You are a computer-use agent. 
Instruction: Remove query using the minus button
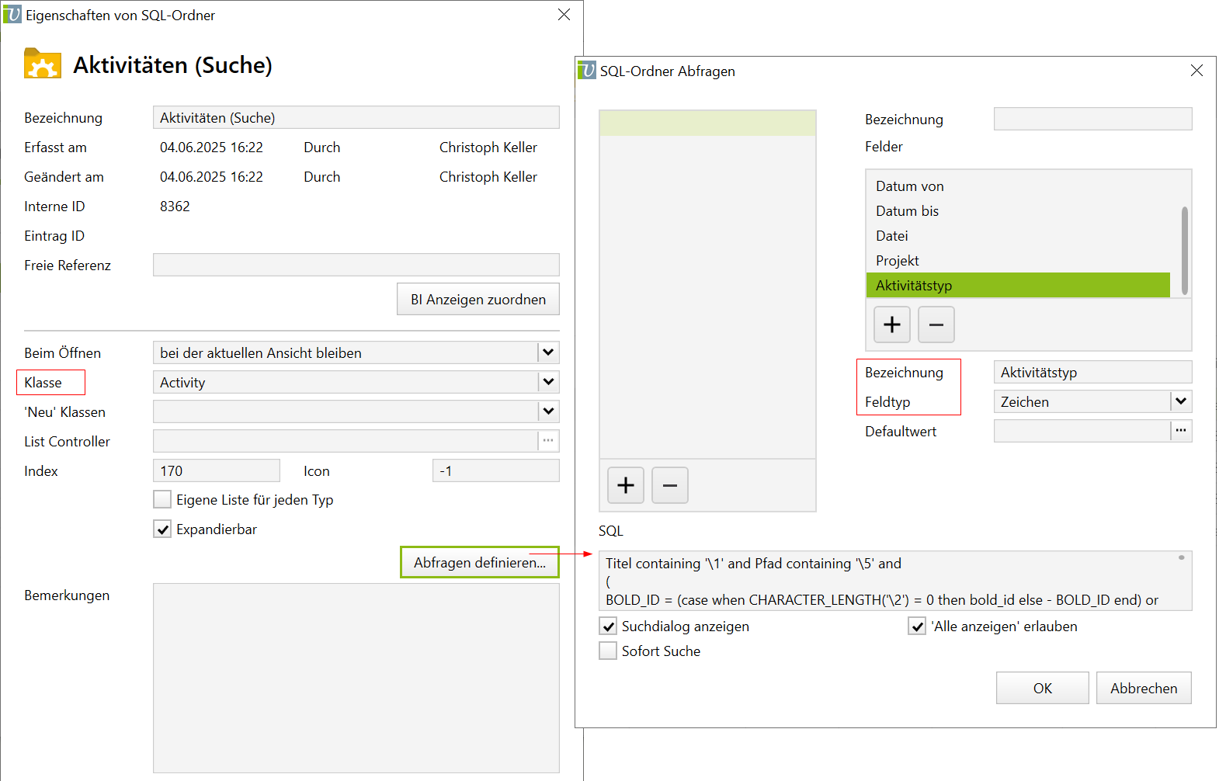click(x=669, y=485)
